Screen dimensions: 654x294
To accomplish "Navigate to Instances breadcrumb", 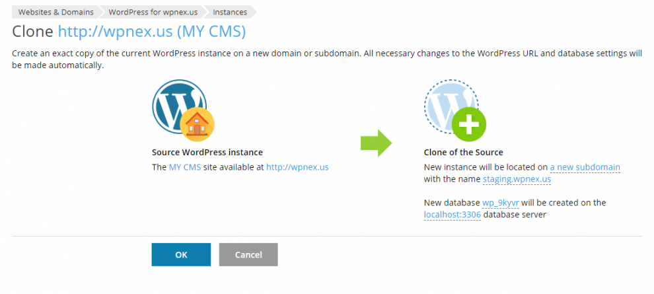I will pyautogui.click(x=230, y=12).
